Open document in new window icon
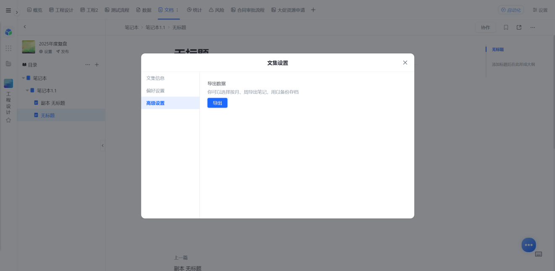Image resolution: width=555 pixels, height=271 pixels. [x=519, y=27]
